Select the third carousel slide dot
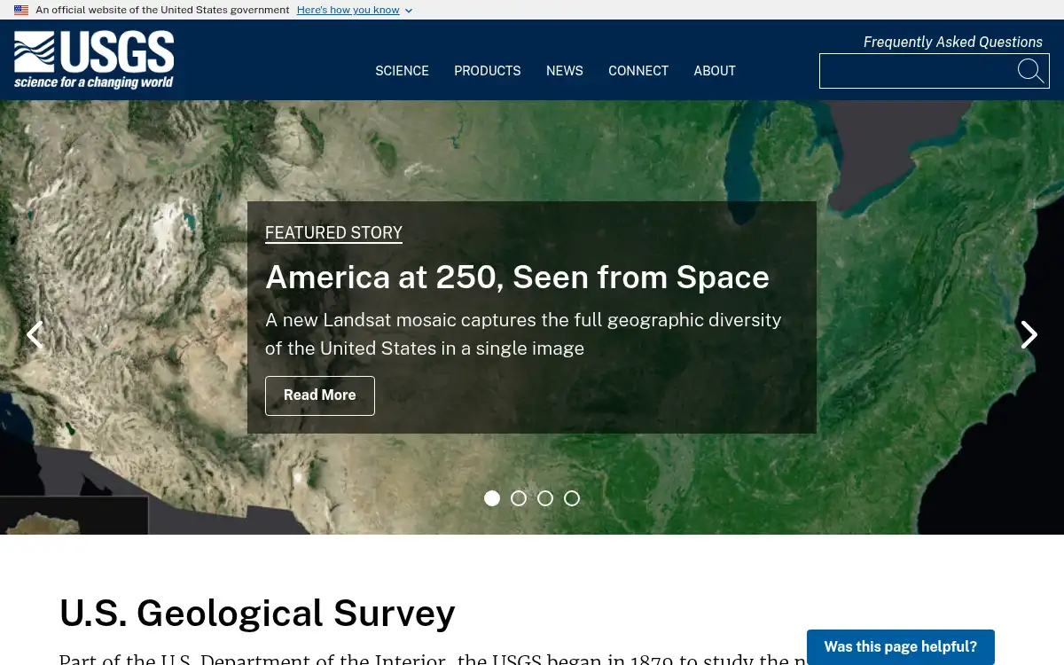This screenshot has width=1064, height=665. 545,498
